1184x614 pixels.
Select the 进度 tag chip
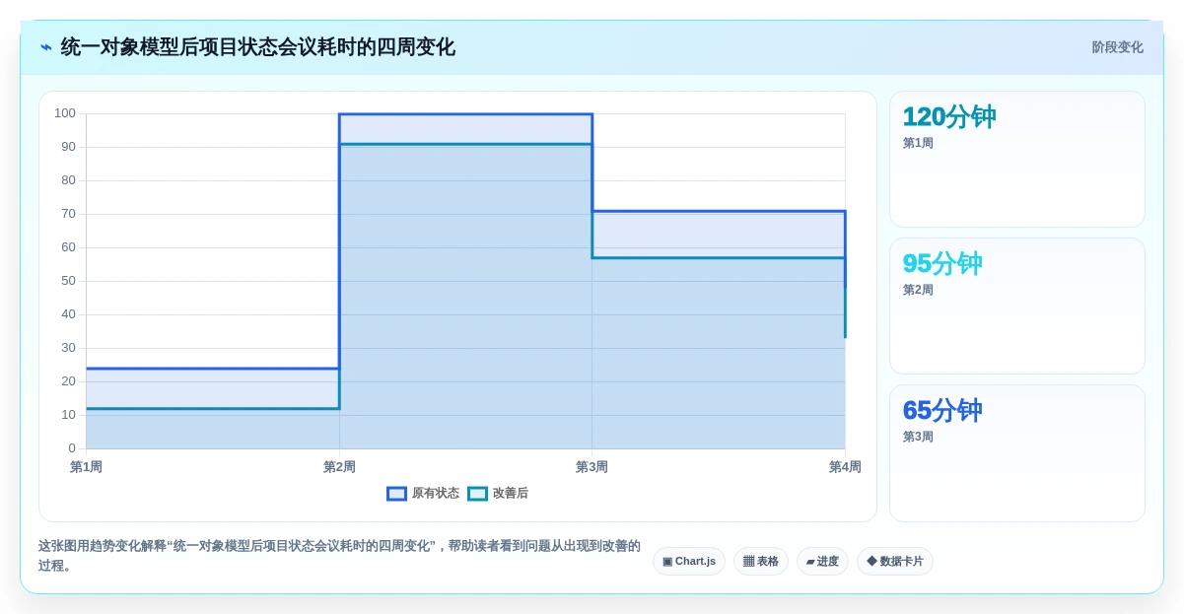pos(822,562)
